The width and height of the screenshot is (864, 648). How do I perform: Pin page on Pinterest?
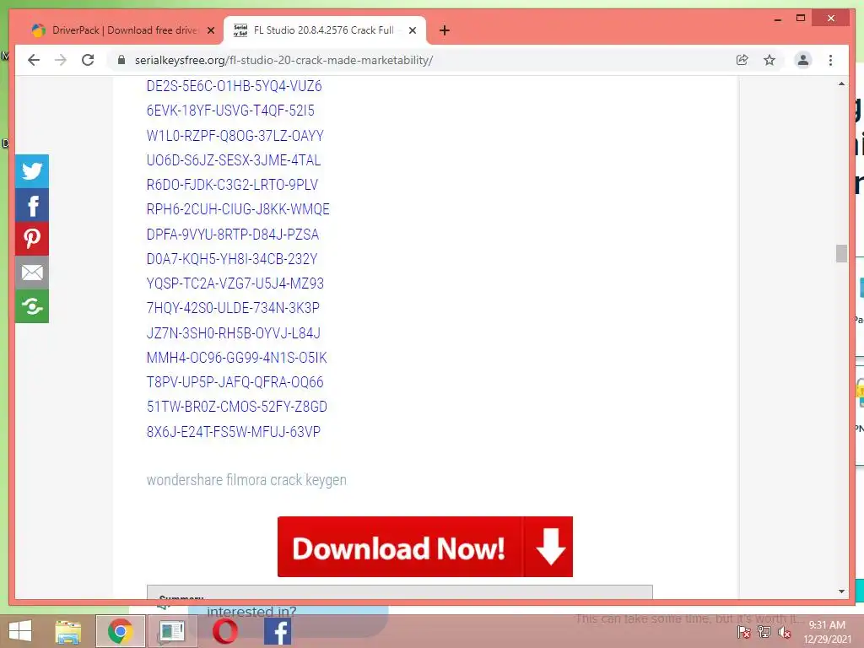[x=32, y=239]
